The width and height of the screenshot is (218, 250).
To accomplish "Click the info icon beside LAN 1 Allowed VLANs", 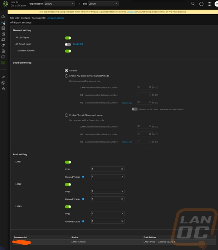I will point(83,177).
